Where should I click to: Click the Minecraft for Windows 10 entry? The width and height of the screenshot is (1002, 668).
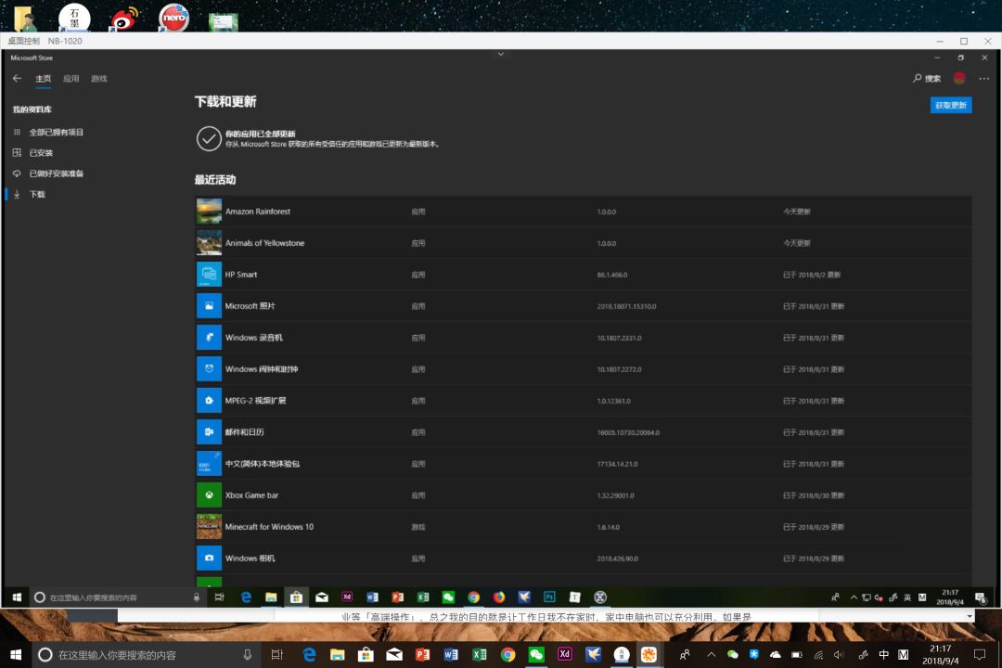click(x=269, y=527)
